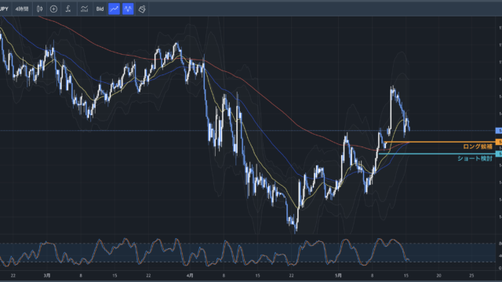Click the orange price axis tag
The image size is (502, 282).
[x=499, y=142]
